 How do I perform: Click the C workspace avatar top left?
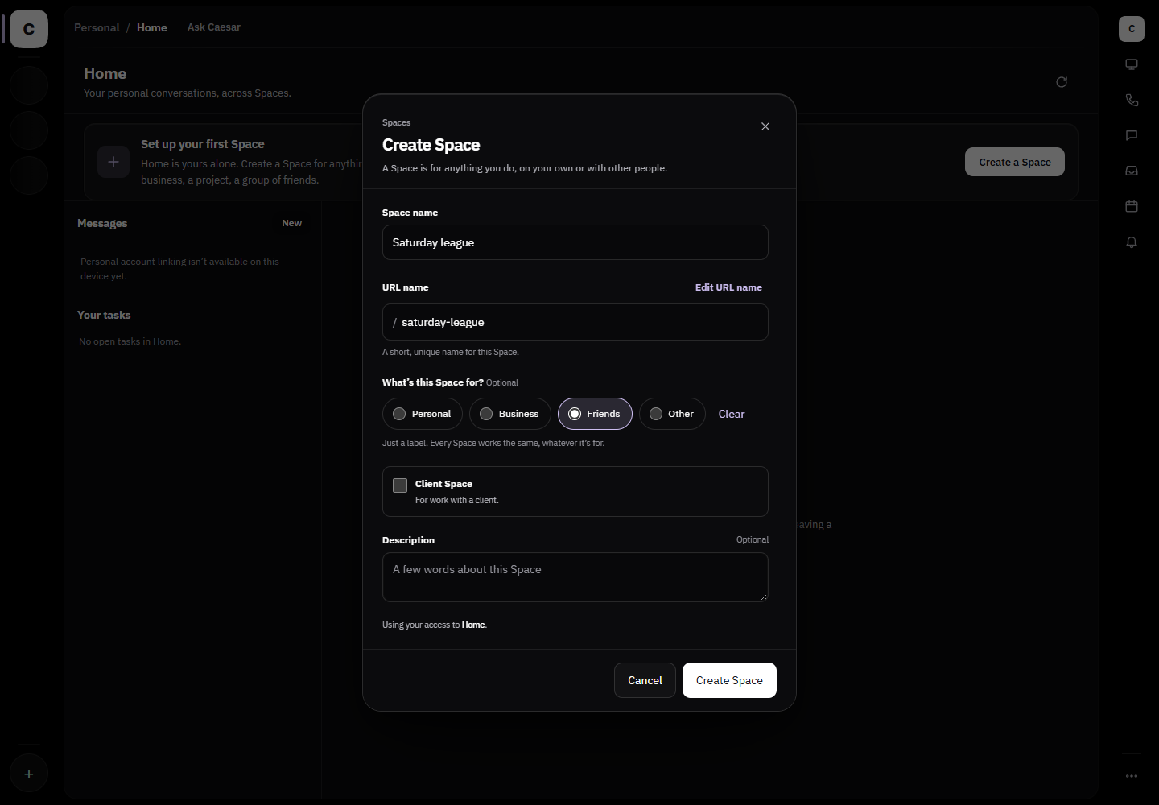(x=29, y=29)
